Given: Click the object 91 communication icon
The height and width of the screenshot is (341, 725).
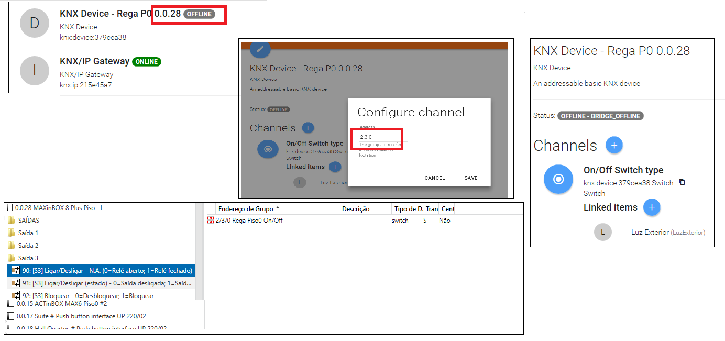Looking at the screenshot, I should 16,283.
